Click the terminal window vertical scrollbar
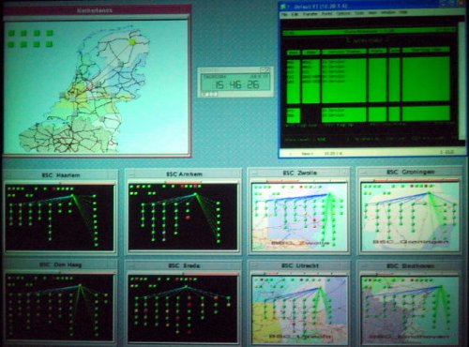Viewport: 469px width, 347px height. tap(461, 81)
